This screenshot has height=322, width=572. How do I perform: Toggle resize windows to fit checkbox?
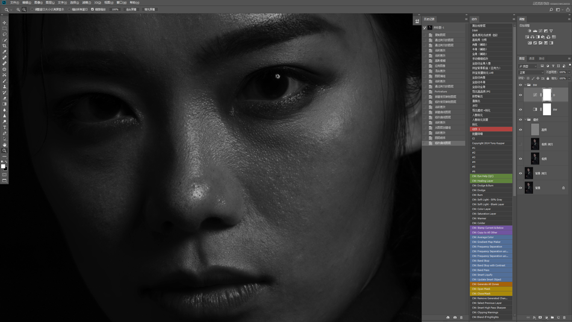(x=33, y=10)
